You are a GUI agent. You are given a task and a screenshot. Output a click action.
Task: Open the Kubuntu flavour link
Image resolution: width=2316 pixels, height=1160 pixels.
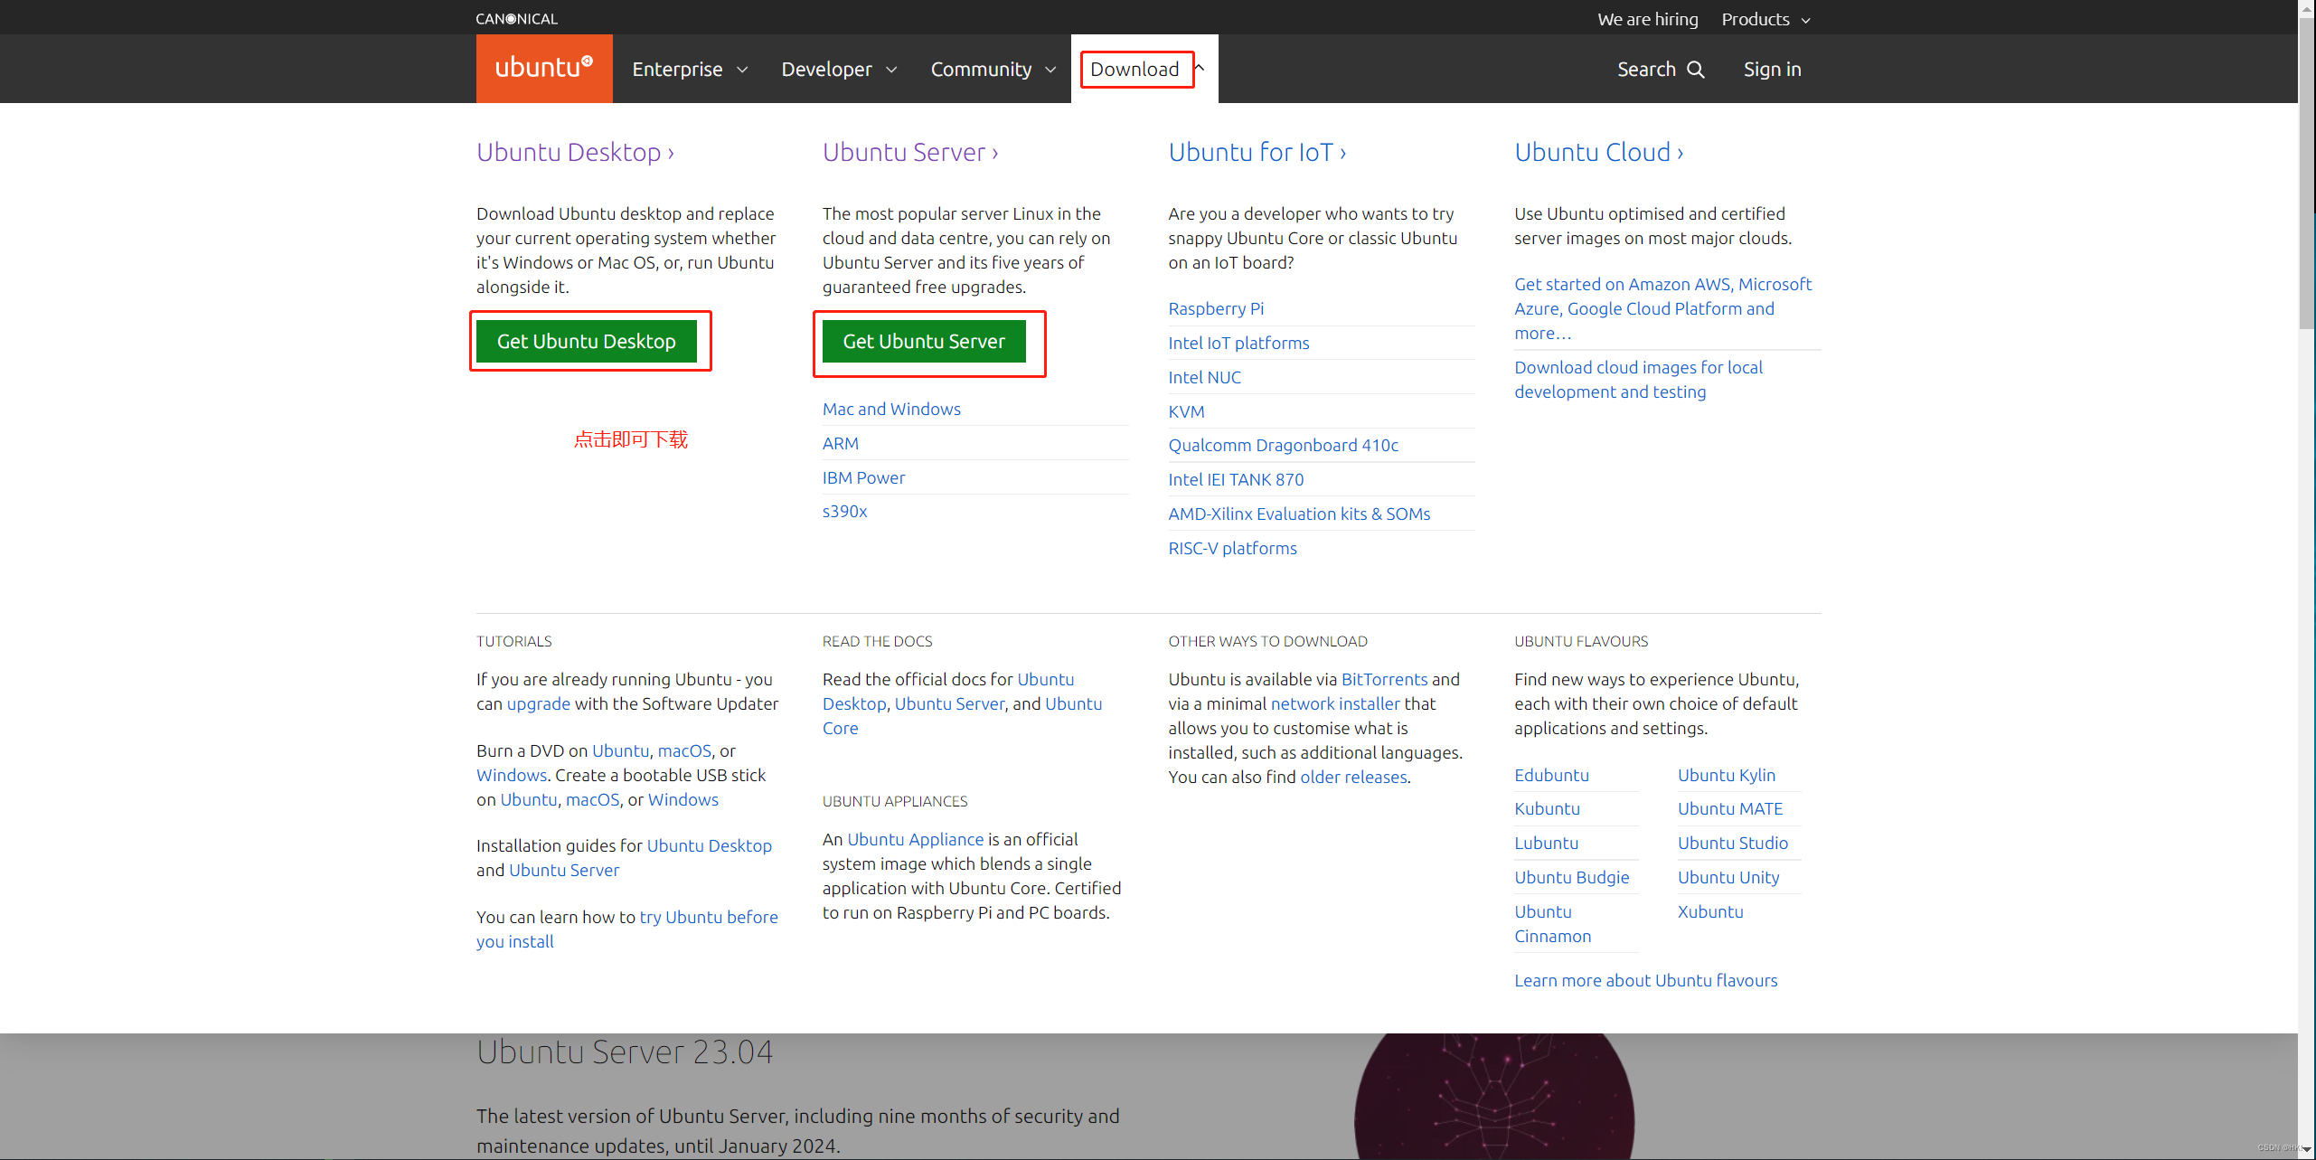(x=1547, y=808)
